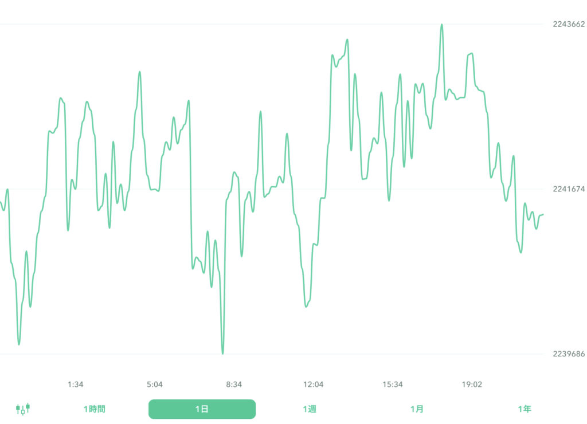This screenshot has height=424, width=587.
Task: Click the latest point at line's right end
Action: [543, 214]
